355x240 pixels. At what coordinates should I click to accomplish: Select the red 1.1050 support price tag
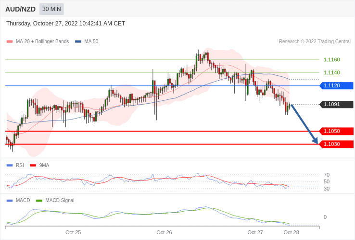pyautogui.click(x=336, y=131)
